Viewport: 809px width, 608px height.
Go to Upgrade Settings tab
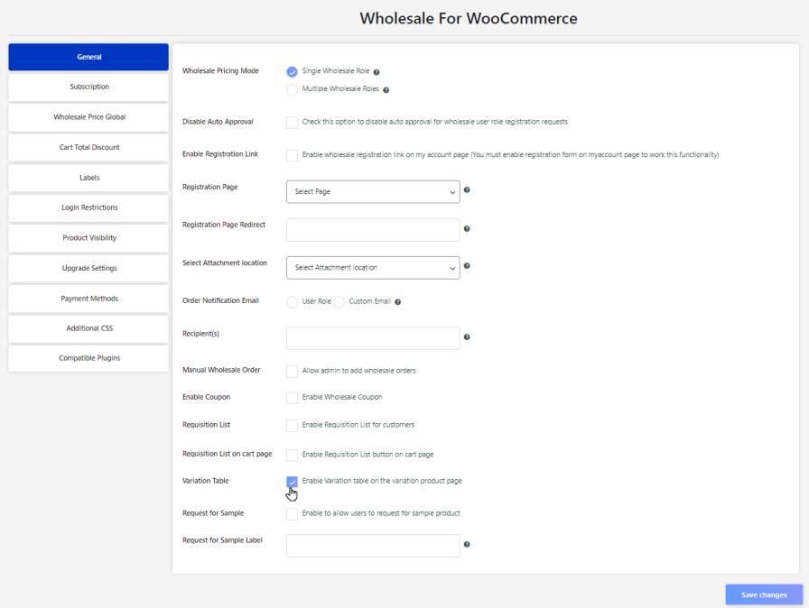tap(88, 268)
